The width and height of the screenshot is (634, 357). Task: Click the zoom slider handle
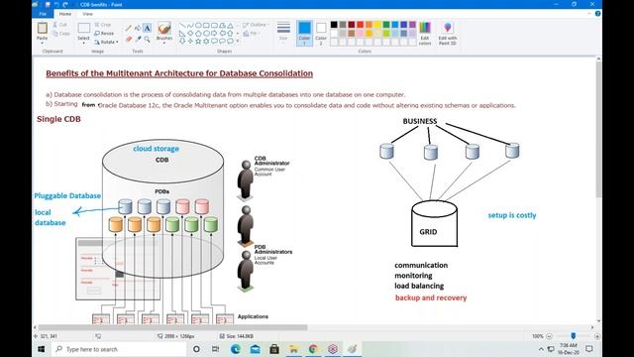pyautogui.click(x=573, y=336)
